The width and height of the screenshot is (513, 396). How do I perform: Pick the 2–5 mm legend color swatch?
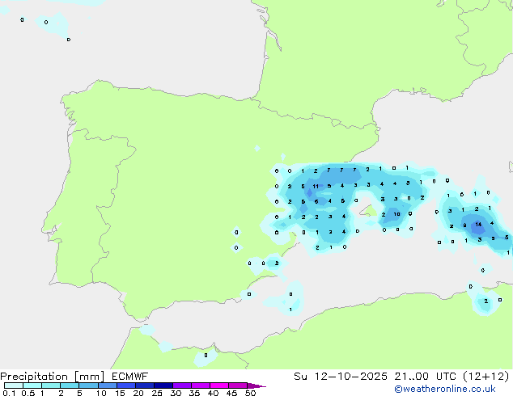[x=70, y=385]
